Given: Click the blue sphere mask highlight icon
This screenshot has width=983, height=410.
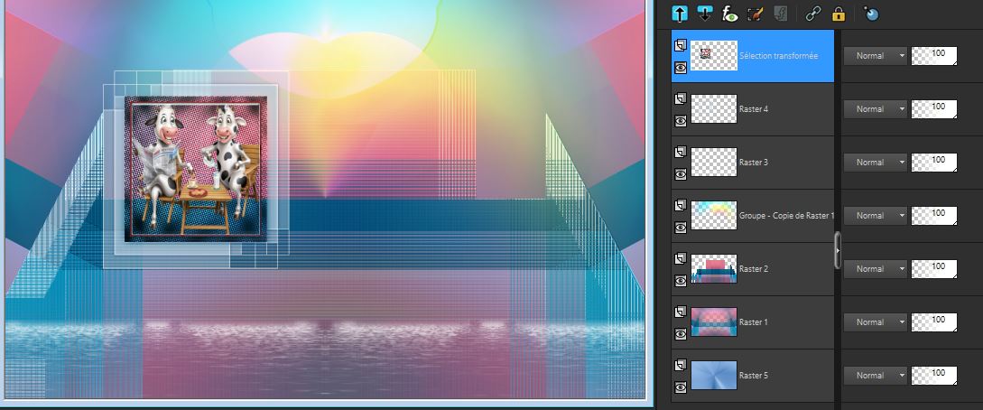Looking at the screenshot, I should 871,14.
